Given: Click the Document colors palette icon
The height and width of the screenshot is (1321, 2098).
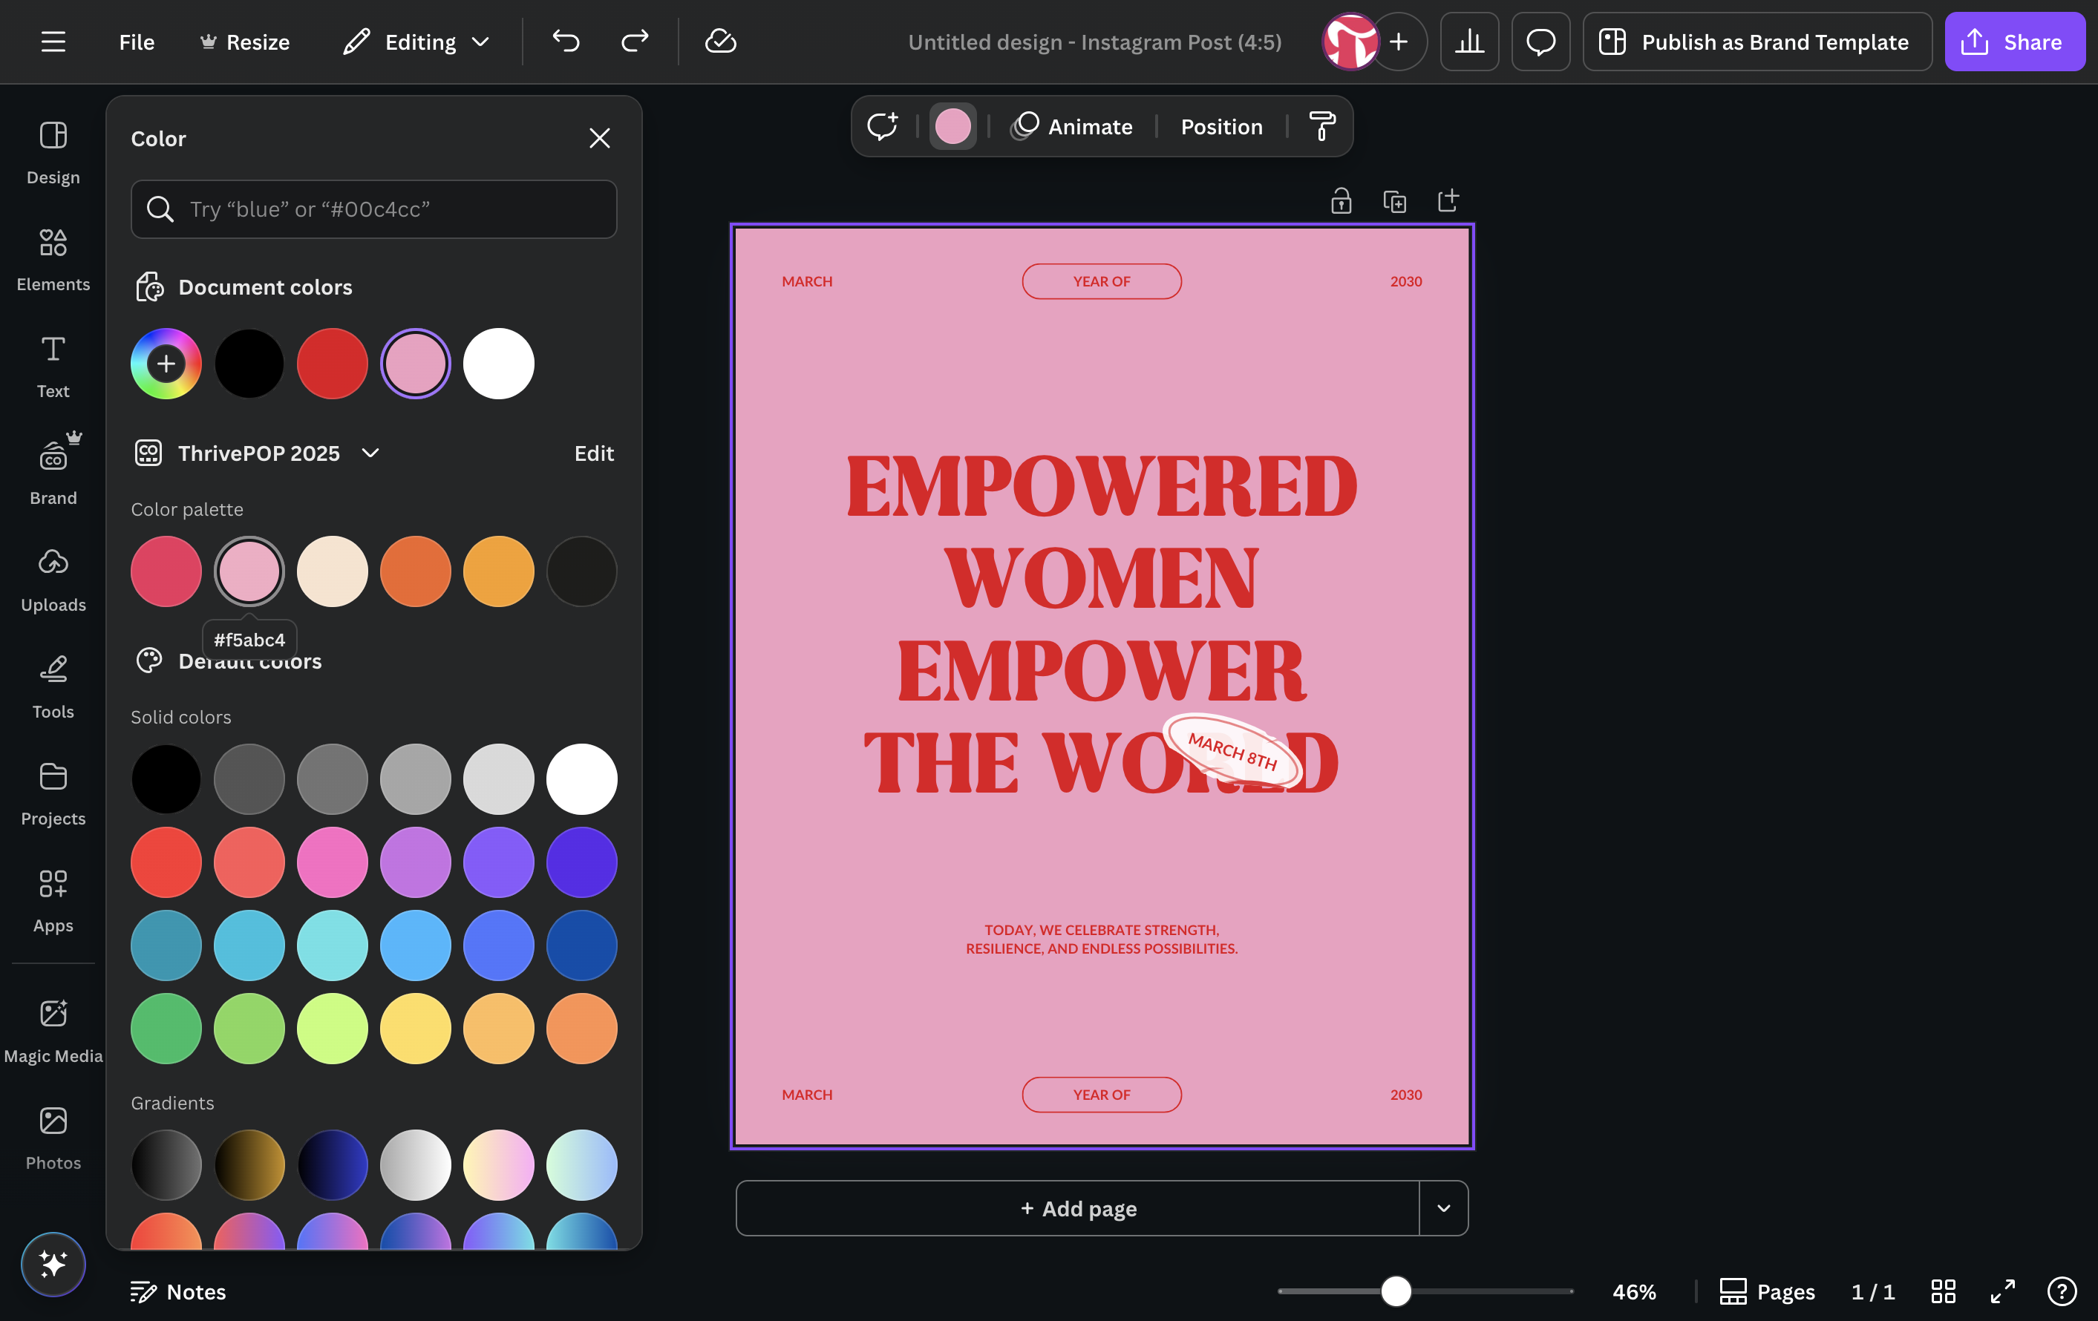Looking at the screenshot, I should [149, 286].
